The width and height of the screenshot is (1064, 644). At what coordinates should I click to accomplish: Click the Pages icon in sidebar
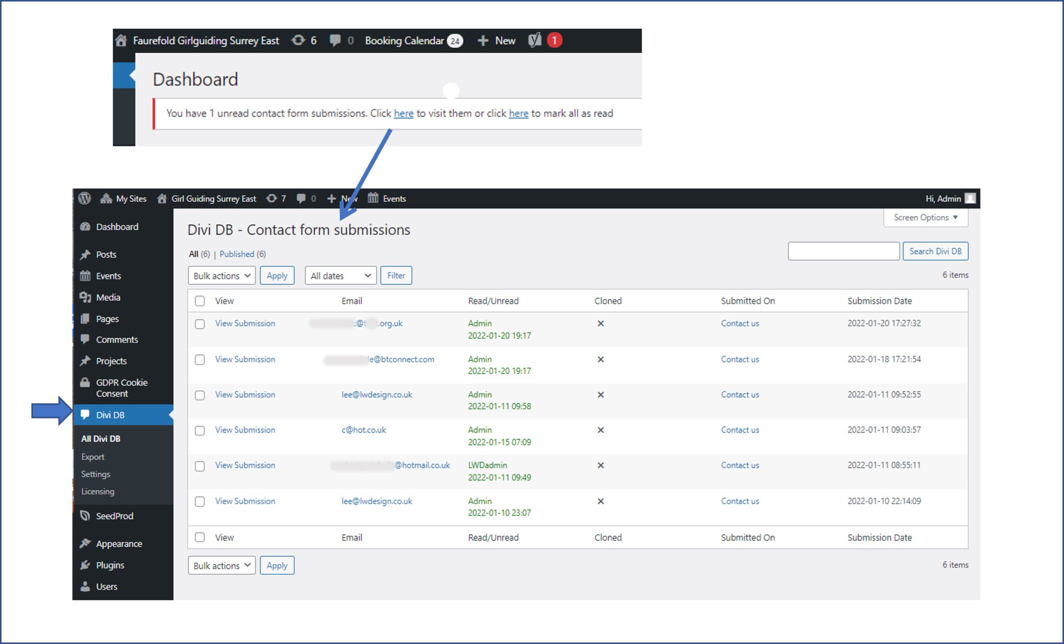pyautogui.click(x=85, y=319)
